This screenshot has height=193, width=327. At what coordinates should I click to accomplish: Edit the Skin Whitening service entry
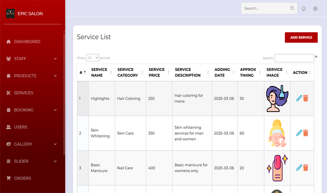coord(299,133)
